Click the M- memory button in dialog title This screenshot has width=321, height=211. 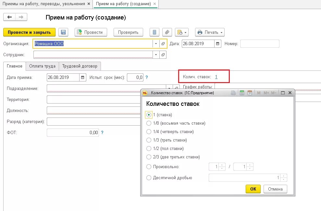(x=274, y=93)
